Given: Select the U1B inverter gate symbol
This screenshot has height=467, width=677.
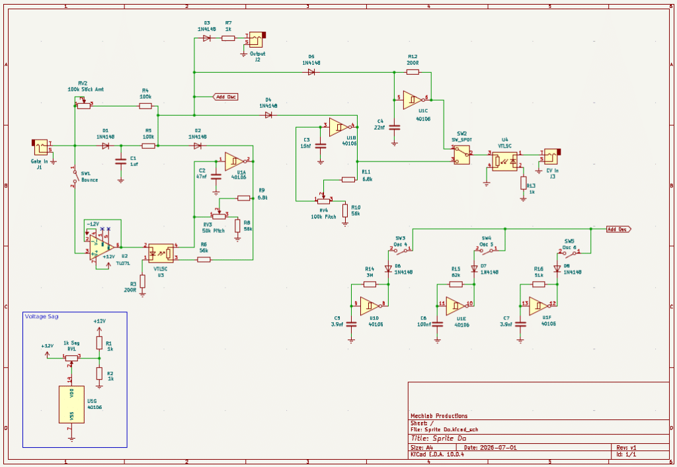Looking at the screenshot, I should pos(339,127).
